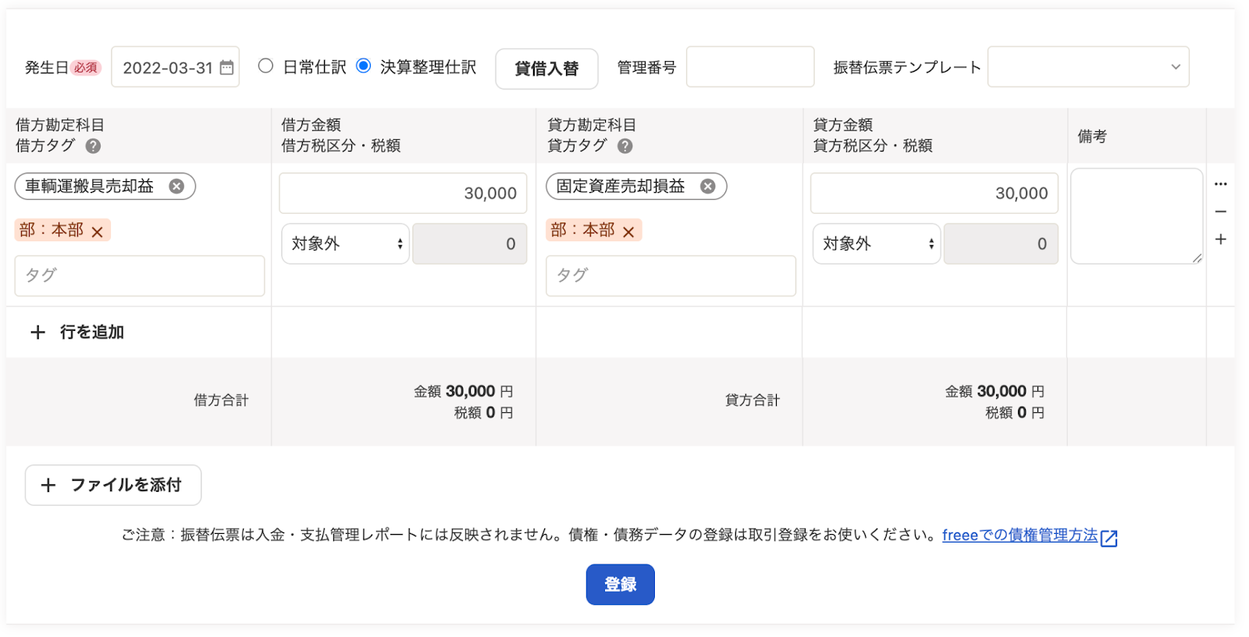Open freeeでの債権管理方法 link
The image size is (1249, 637).
(1019, 536)
